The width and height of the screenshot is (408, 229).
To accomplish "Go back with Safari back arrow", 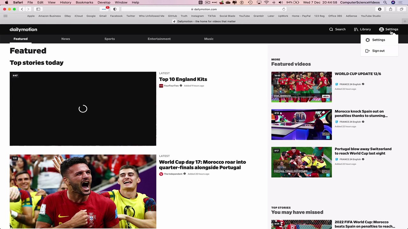I will [22, 9].
